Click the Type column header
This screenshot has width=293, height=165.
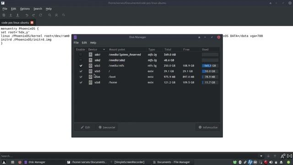tap(152, 49)
